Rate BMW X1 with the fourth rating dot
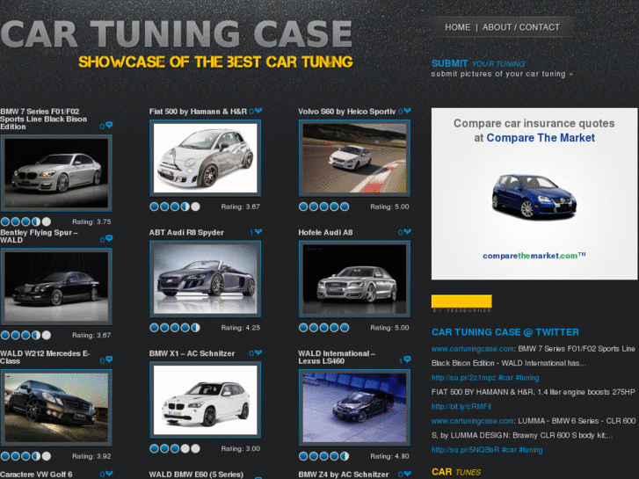This screenshot has width=639, height=479. 185,448
